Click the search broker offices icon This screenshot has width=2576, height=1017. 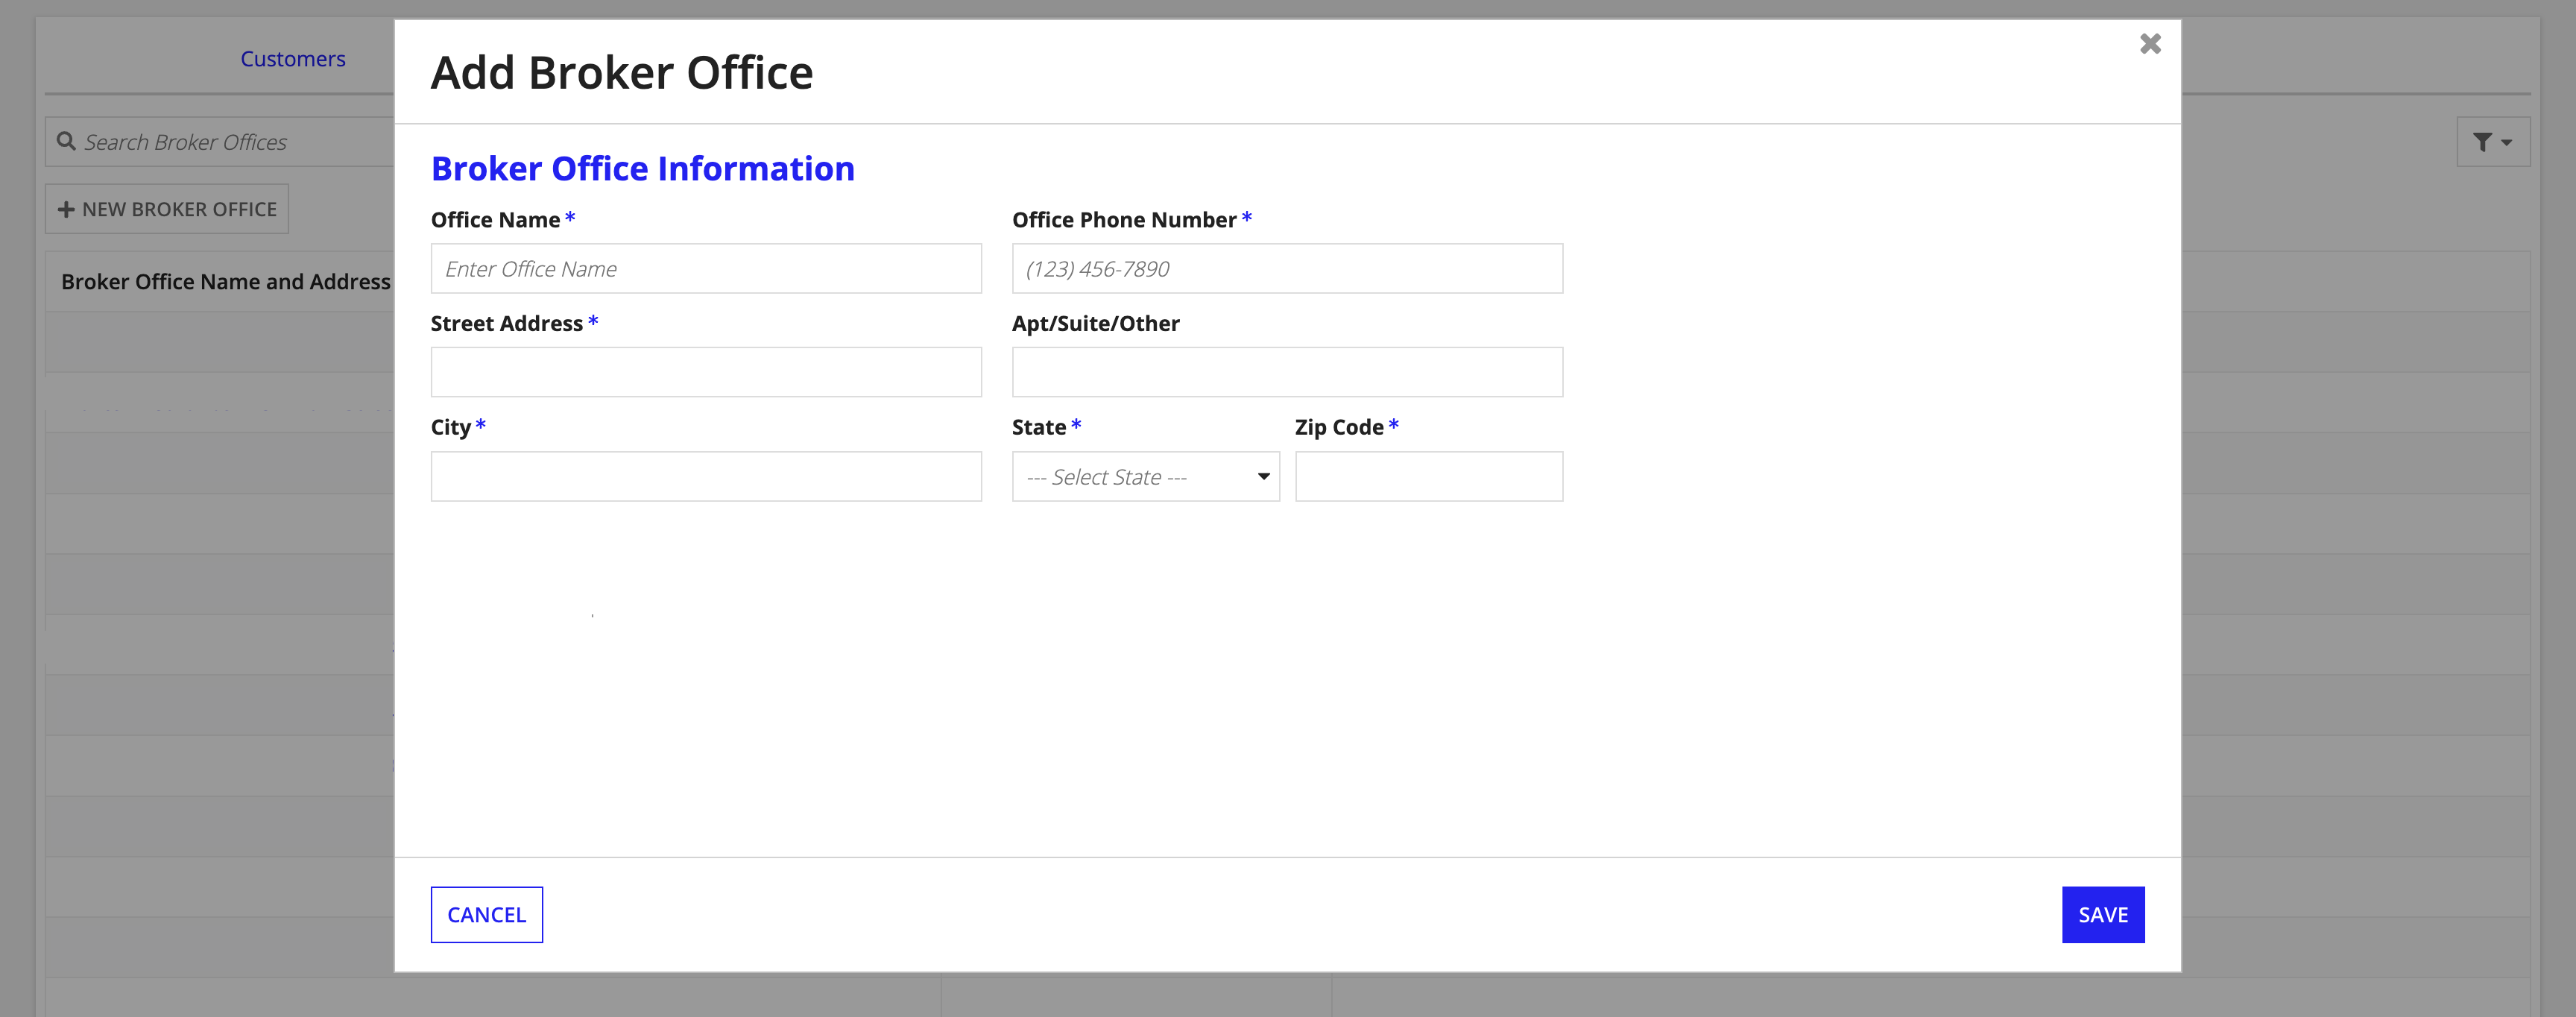(66, 142)
